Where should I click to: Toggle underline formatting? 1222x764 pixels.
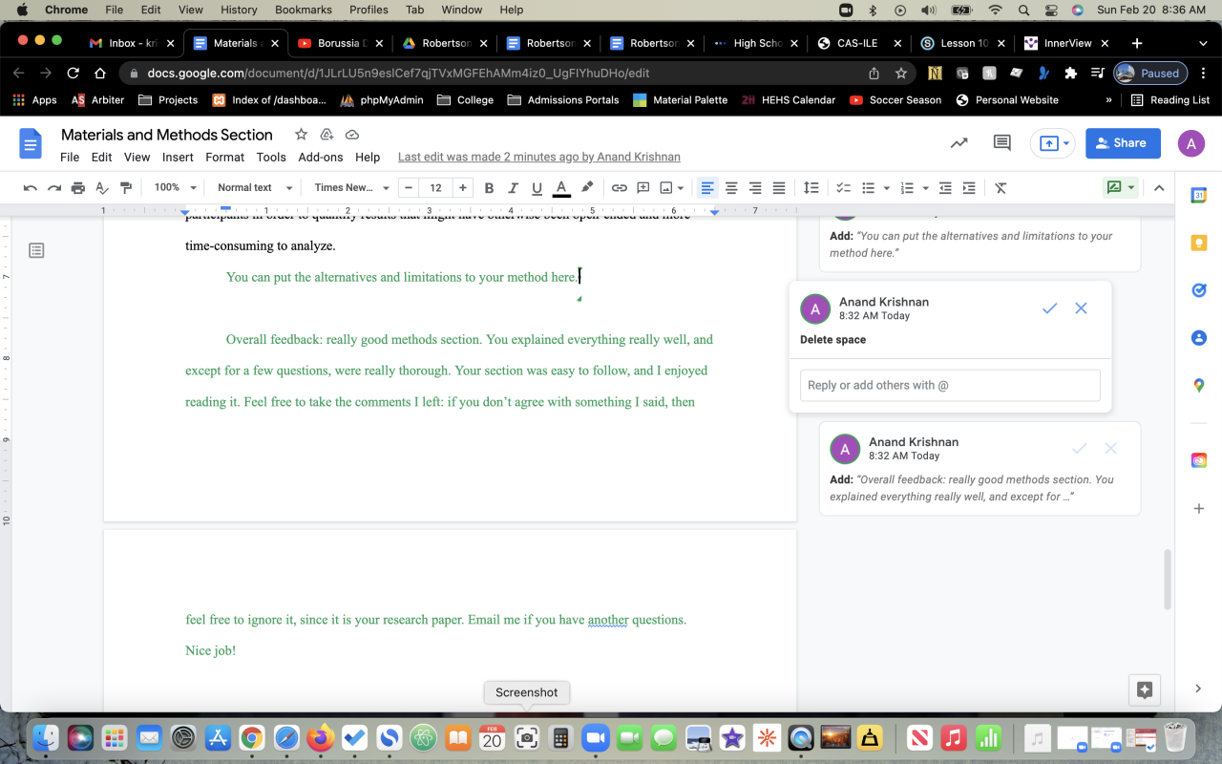point(537,188)
